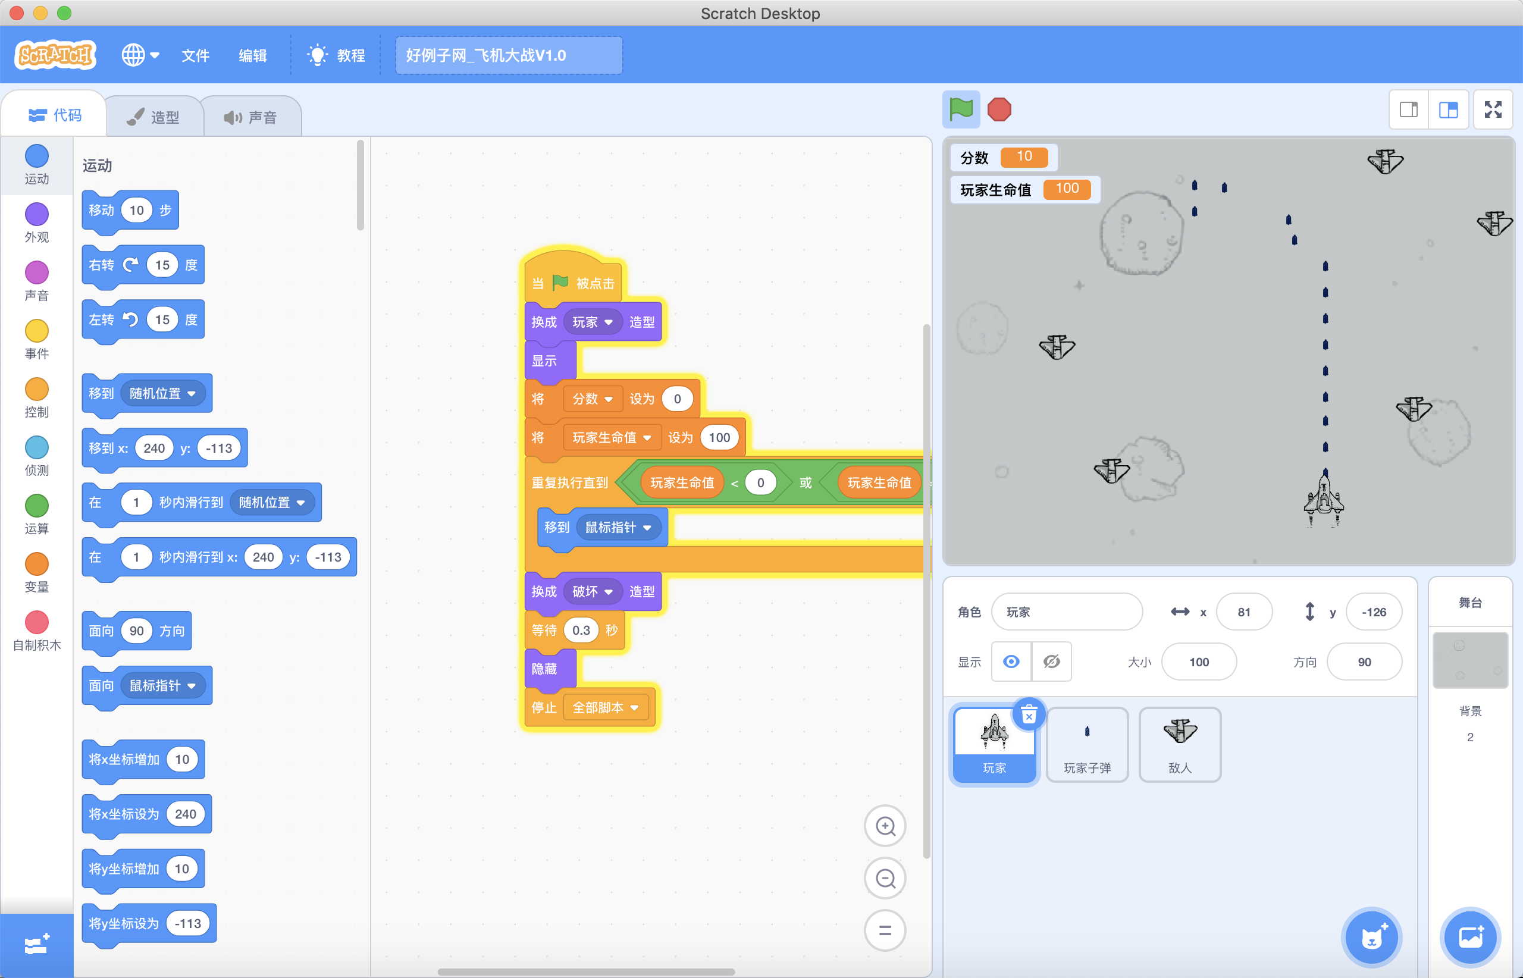Image resolution: width=1523 pixels, height=978 pixels.
Task: Click the 移动 10 步 palette block
Action: [x=130, y=210]
